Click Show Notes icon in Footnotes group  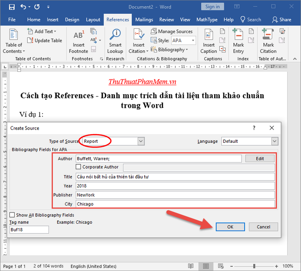coord(93,49)
